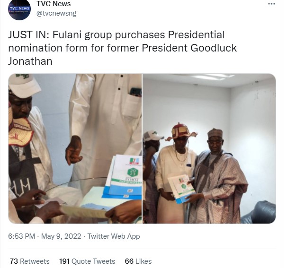
Task: View the 191 Quote Tweets
Action: (x=87, y=261)
